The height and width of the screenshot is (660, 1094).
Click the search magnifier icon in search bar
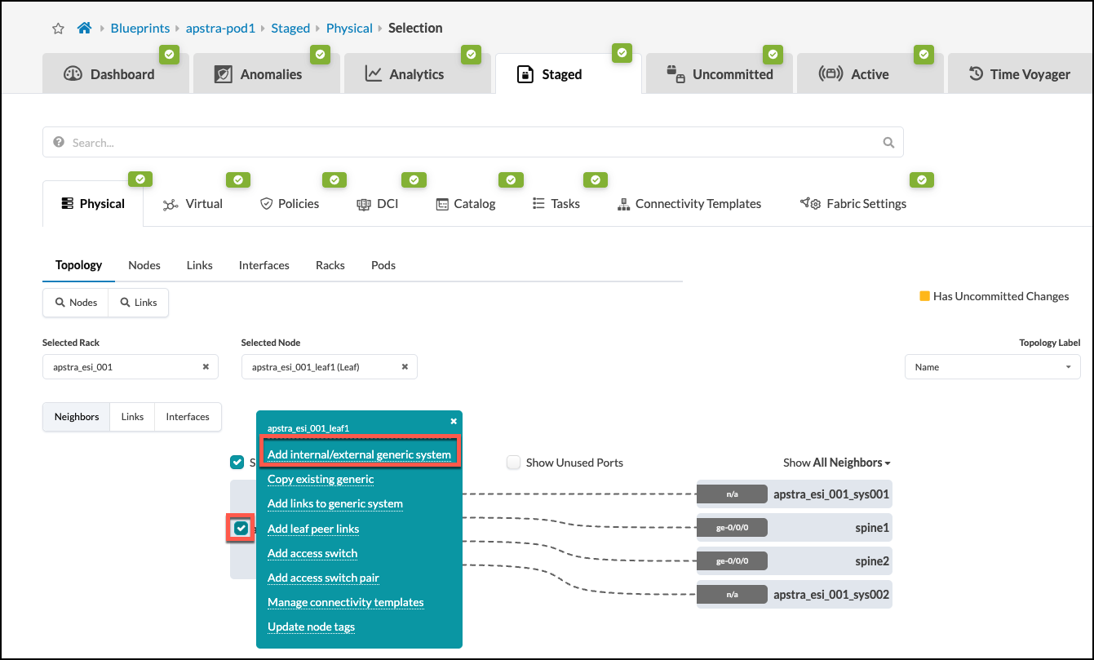[x=888, y=143]
